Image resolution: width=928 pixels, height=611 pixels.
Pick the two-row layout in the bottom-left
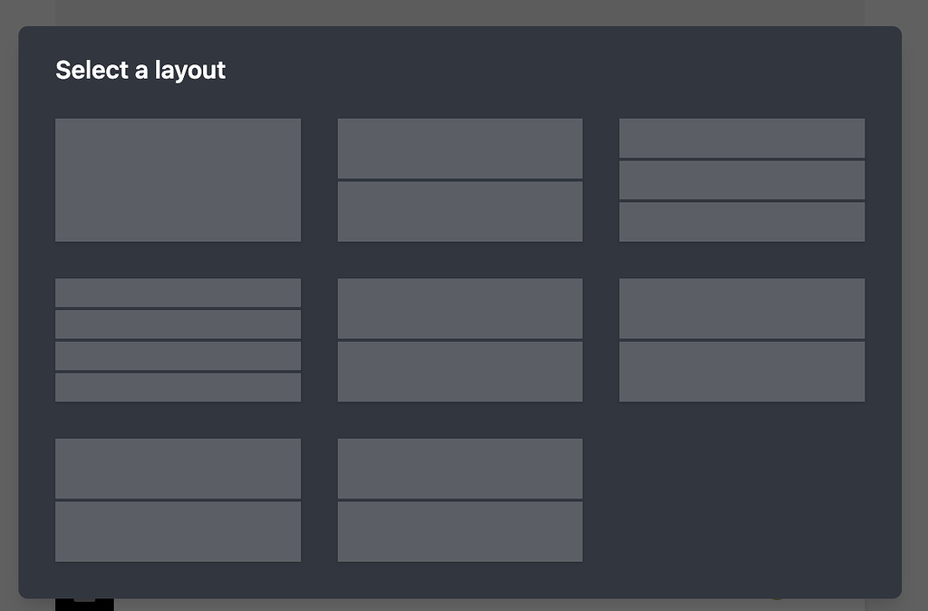point(178,499)
